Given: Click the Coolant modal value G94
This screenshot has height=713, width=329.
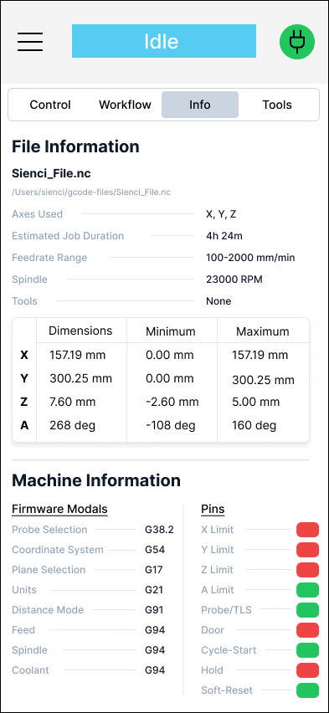Looking at the screenshot, I should (155, 669).
